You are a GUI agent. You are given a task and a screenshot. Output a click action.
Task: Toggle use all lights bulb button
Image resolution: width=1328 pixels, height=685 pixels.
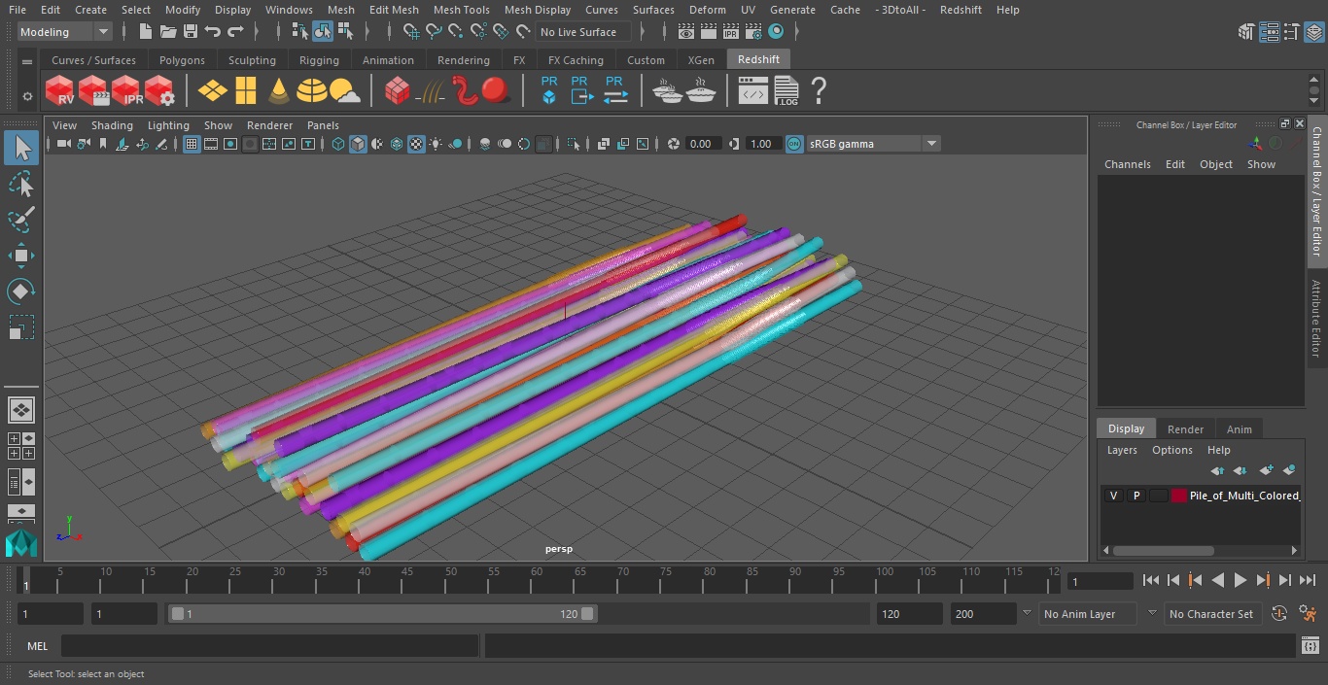436,144
